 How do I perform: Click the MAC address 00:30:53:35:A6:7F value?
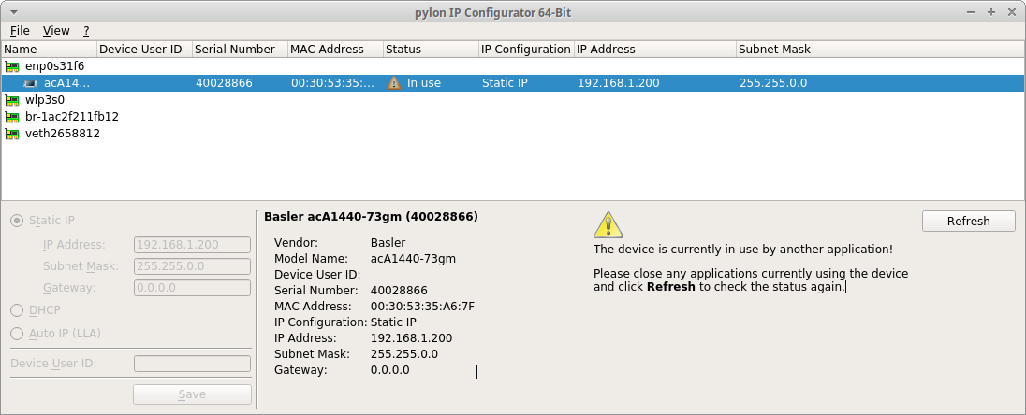(x=422, y=307)
